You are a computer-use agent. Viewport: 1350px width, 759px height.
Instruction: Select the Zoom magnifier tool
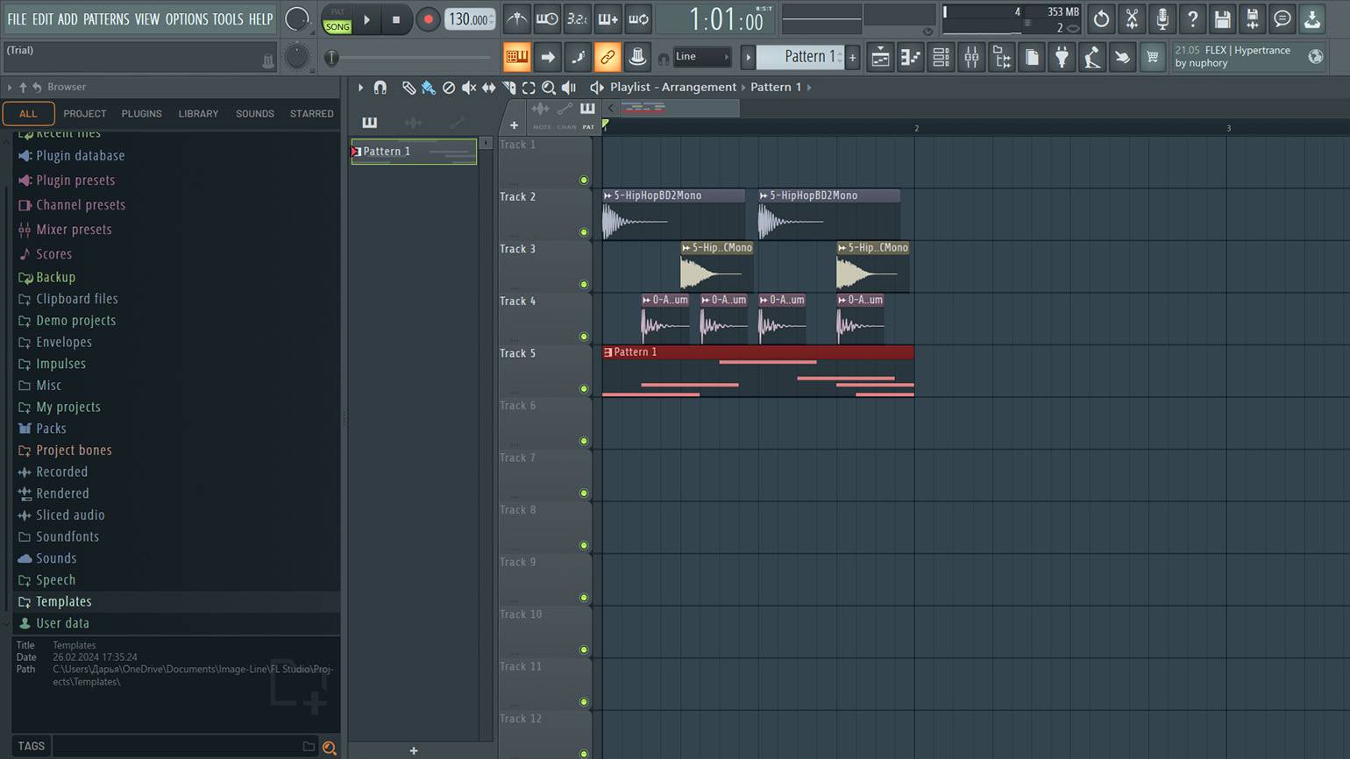[549, 88]
